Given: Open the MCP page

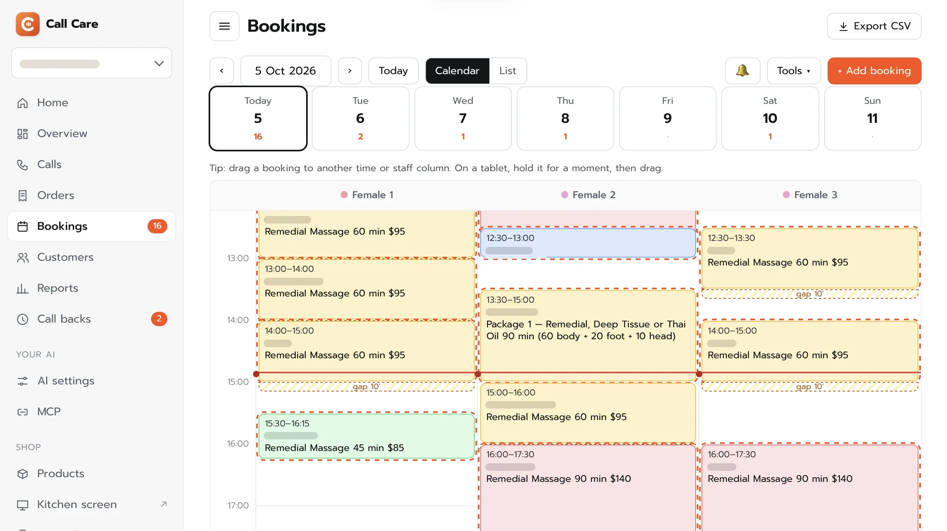Looking at the screenshot, I should coord(92,412).
